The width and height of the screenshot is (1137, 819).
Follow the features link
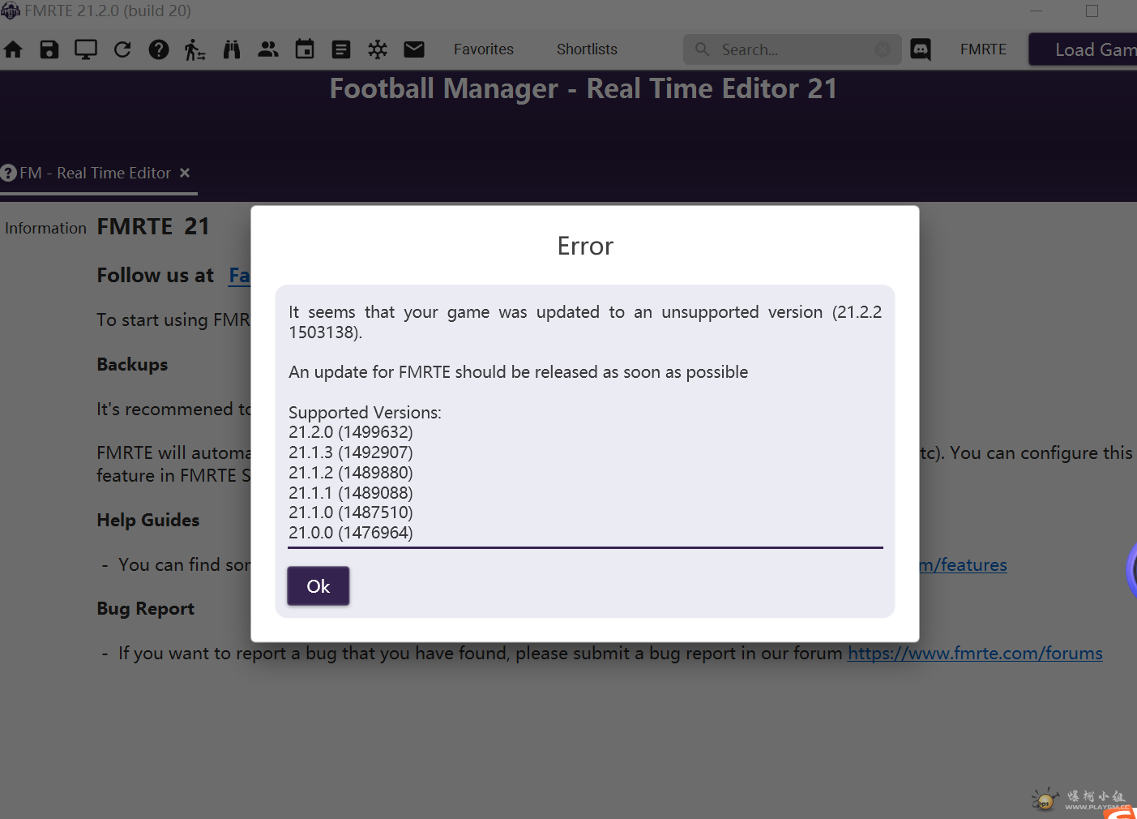tap(964, 564)
